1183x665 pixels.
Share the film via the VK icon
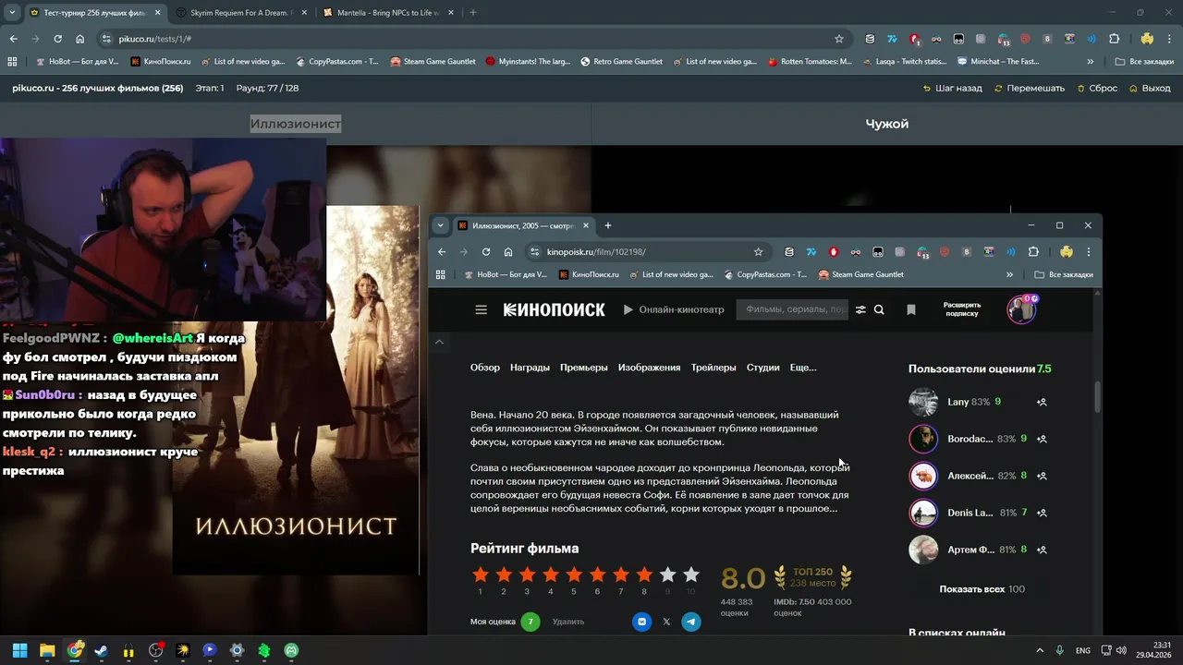click(641, 622)
